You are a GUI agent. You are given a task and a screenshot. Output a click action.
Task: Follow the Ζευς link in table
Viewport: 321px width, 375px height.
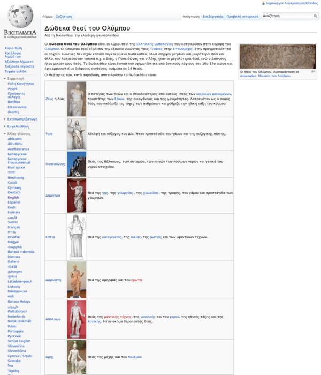(x=49, y=99)
